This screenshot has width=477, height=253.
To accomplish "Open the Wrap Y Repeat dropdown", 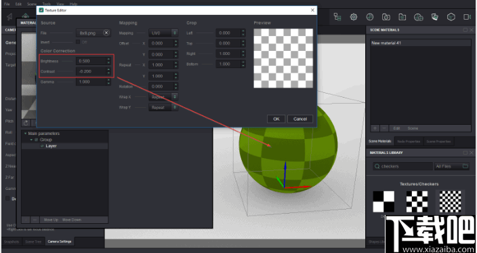I will (x=163, y=107).
